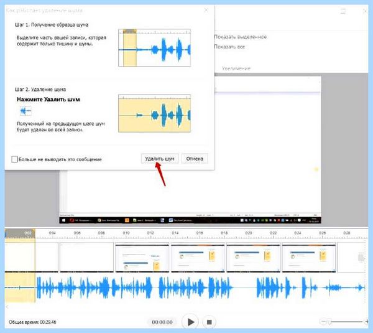Screen dimensions: 373x333
Task: Jump to the 0:20 mark on the ruler
Action: (x=249, y=233)
